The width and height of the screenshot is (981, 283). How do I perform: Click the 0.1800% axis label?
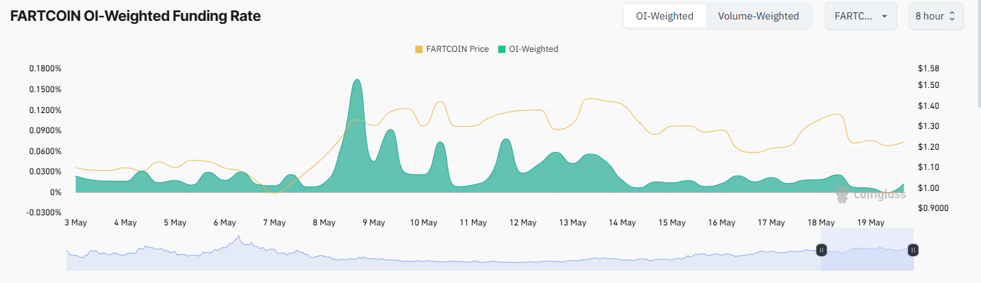click(x=45, y=69)
